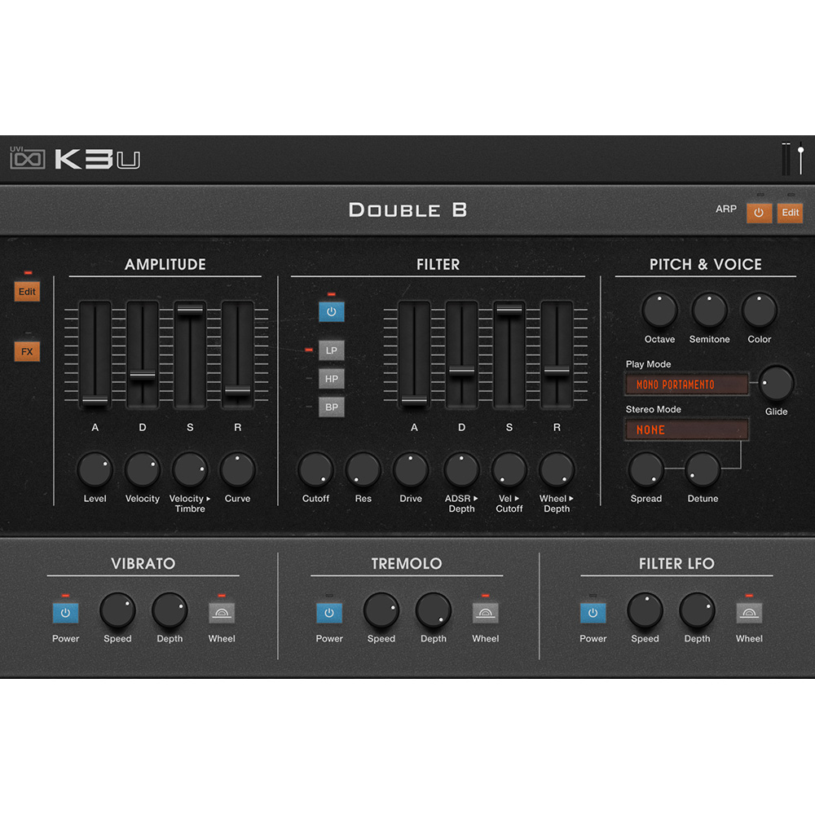Click the Double B preset name
815x815 pixels.
[x=408, y=210]
